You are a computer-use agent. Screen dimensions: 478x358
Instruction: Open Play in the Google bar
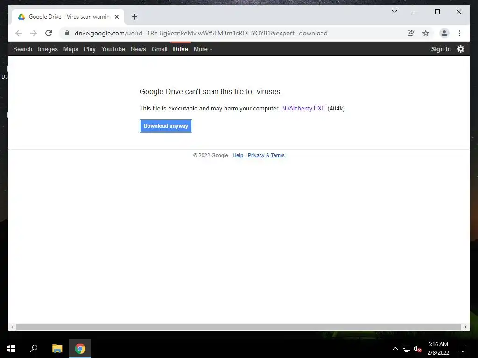point(90,49)
